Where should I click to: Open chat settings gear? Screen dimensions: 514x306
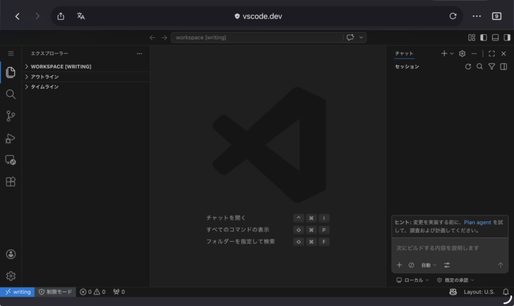[462, 53]
